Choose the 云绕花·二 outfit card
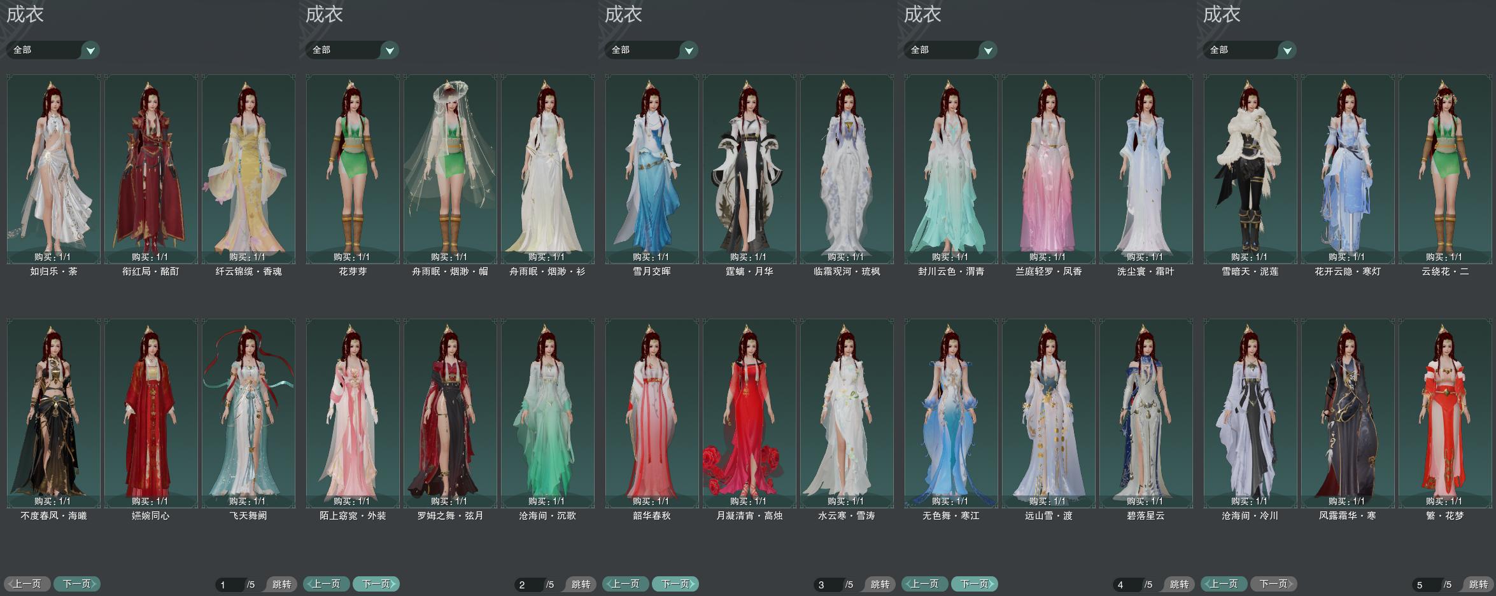The width and height of the screenshot is (1496, 596). (x=1445, y=169)
